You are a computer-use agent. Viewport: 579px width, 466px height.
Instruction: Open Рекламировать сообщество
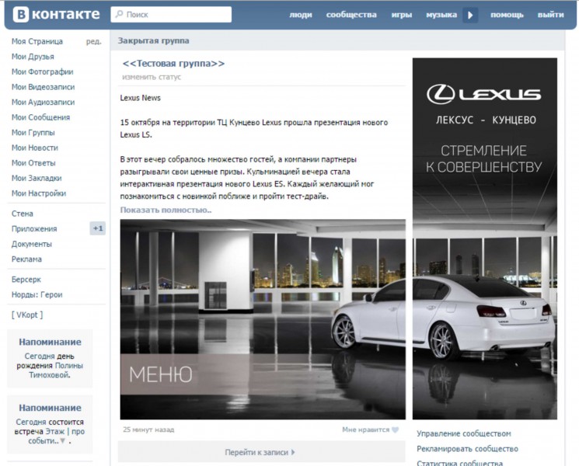(467, 449)
